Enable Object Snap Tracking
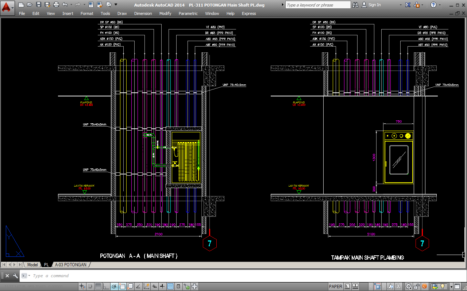Screen dimensions: 467x291 click(x=138, y=287)
